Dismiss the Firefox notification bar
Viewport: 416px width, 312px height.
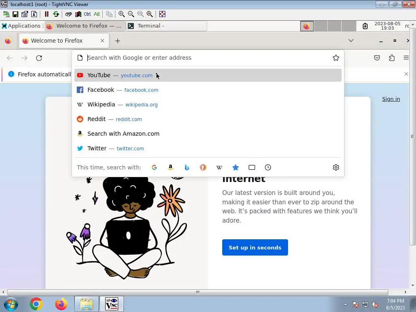[x=406, y=74]
